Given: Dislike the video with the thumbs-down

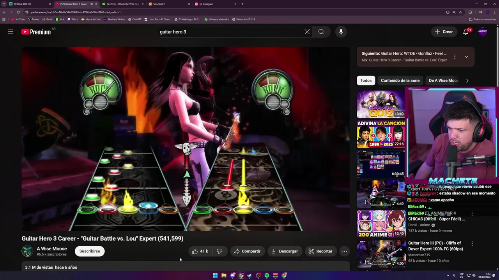Looking at the screenshot, I should tap(219, 251).
